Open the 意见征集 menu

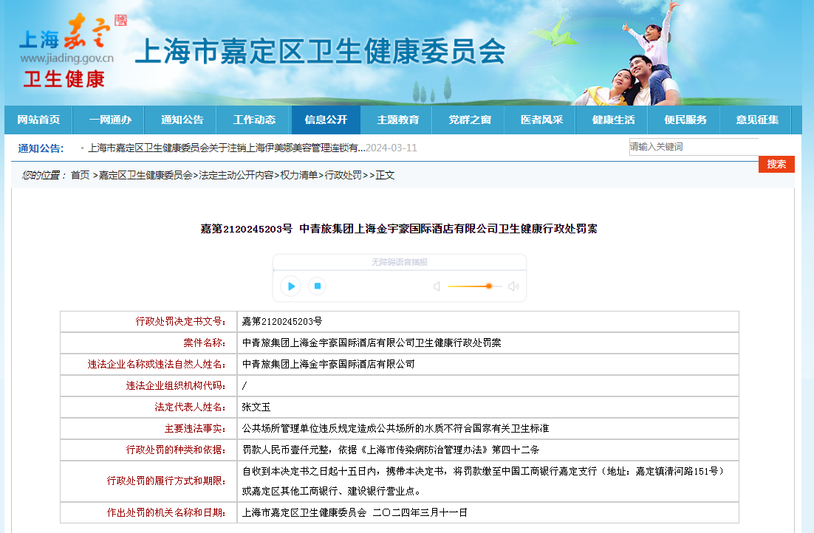point(757,120)
